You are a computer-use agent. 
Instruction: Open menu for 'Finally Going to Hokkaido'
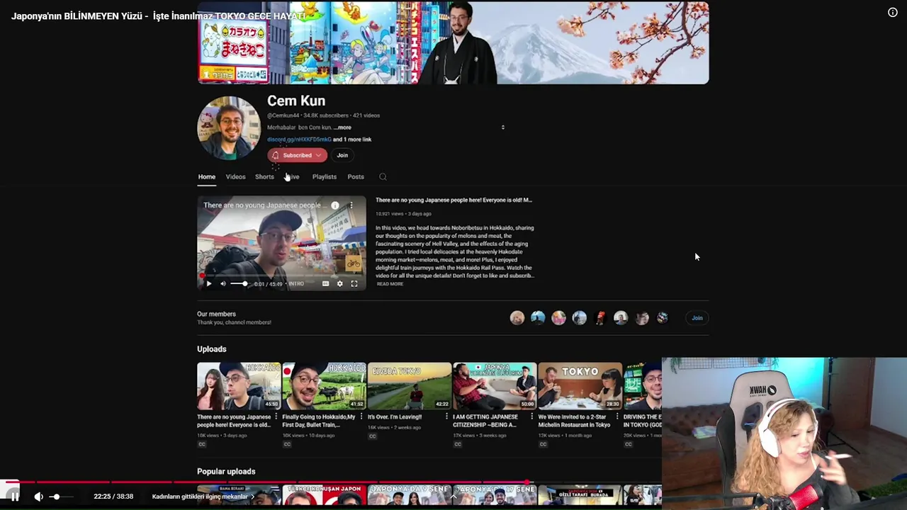coord(361,417)
